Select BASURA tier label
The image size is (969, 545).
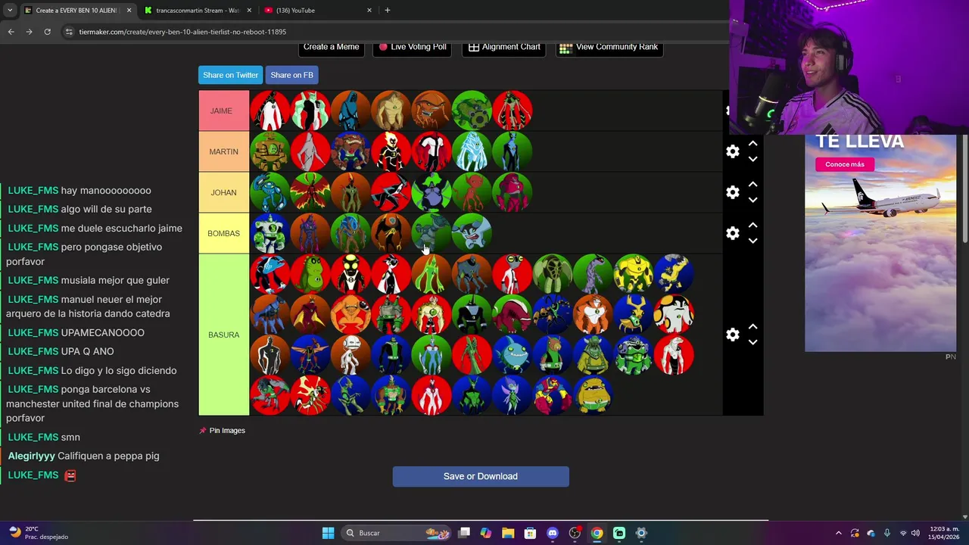(223, 335)
